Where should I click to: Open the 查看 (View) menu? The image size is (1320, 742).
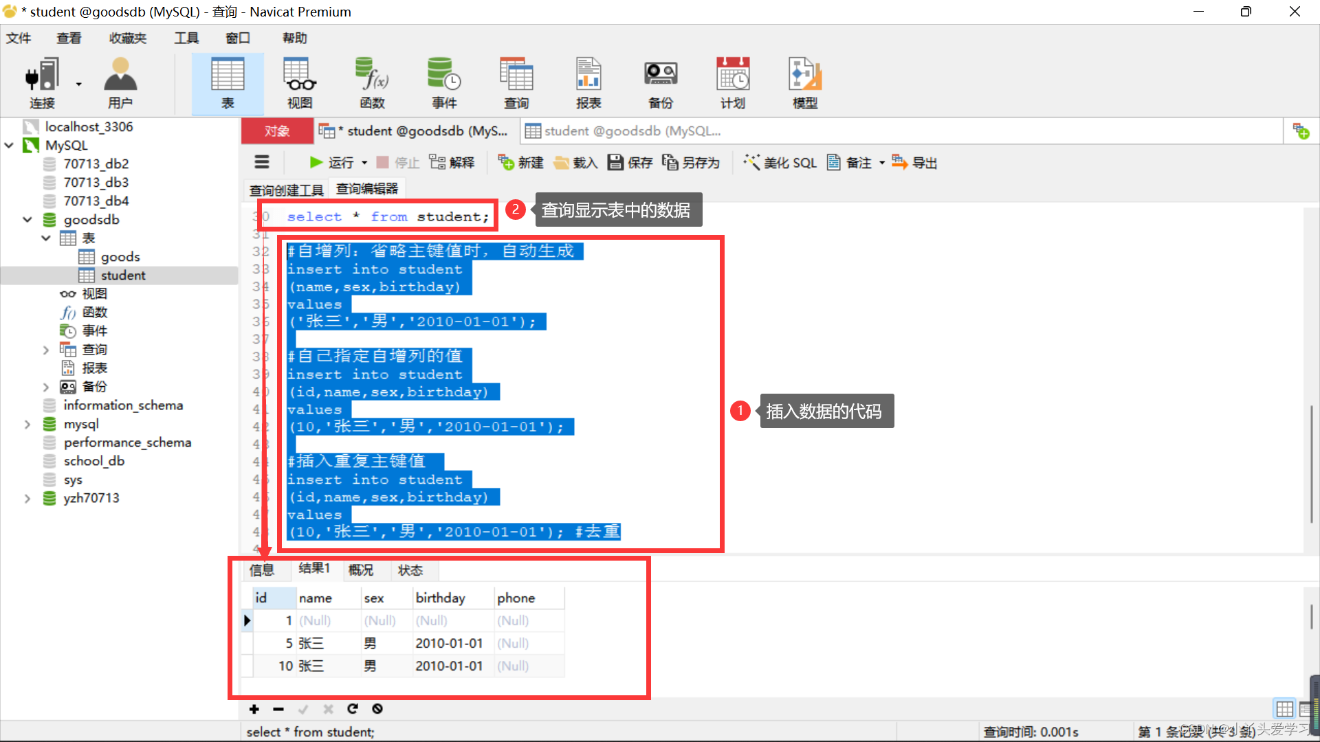click(69, 38)
